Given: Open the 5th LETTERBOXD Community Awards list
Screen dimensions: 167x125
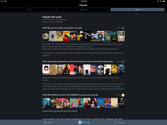Looking at the screenshot, I should point(70,95).
